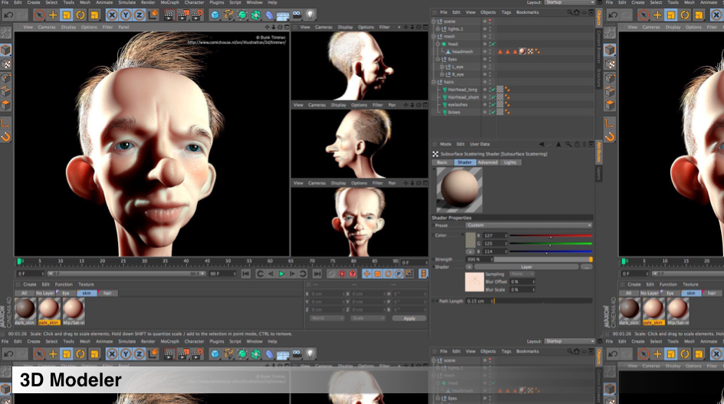Open the Scale dropdown in coordinates panel
Viewport: 724px width, 404px height.
[x=368, y=318]
